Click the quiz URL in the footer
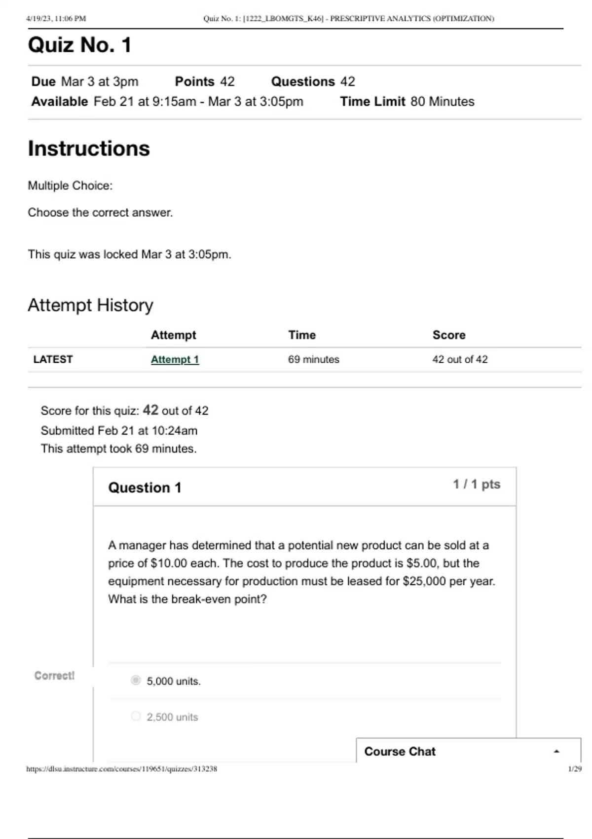Screen dimensions: 592x839 click(121, 768)
